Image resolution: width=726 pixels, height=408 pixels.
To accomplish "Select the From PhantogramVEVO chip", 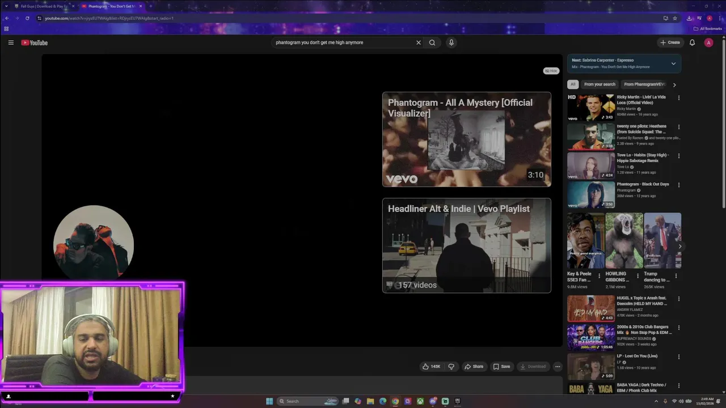I will 644,84.
